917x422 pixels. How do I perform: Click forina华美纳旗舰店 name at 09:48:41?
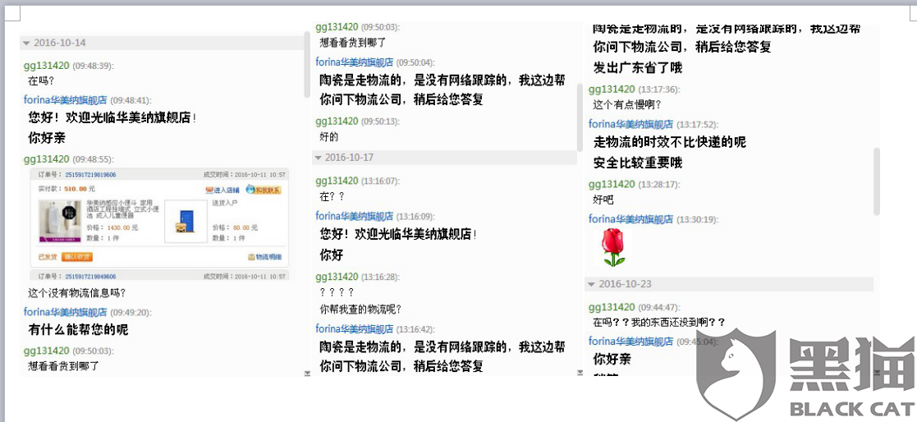pyautogui.click(x=65, y=100)
